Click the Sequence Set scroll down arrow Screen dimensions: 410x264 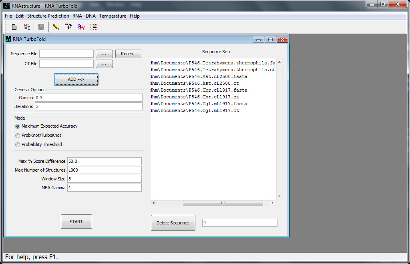pyautogui.click(x=279, y=196)
